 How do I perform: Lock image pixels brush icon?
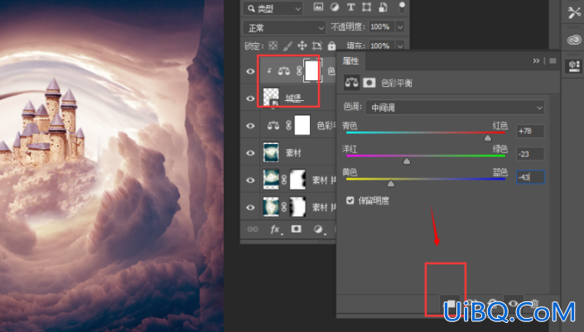click(x=287, y=46)
